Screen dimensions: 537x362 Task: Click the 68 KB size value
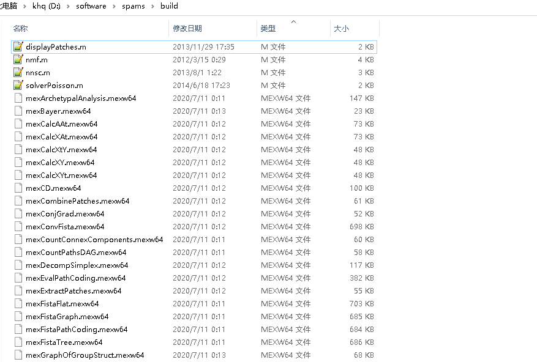click(364, 355)
